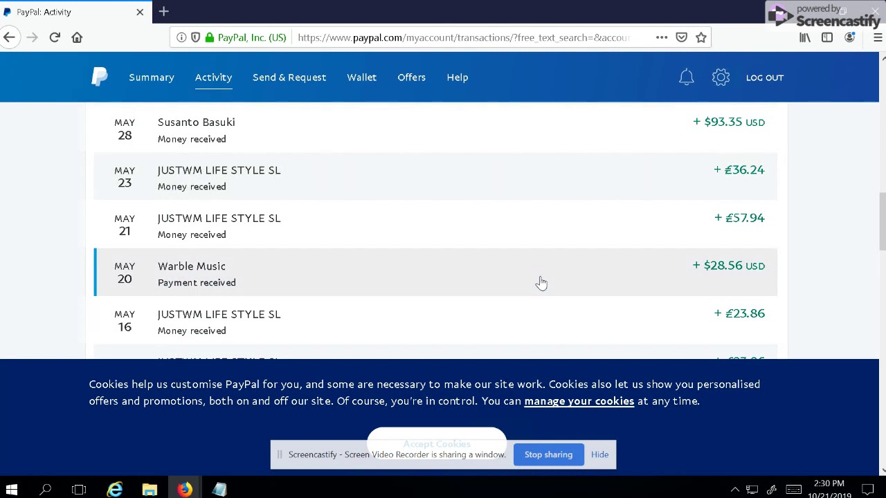The height and width of the screenshot is (498, 886).
Task: Close the PayPal: Activity tab
Action: point(140,12)
